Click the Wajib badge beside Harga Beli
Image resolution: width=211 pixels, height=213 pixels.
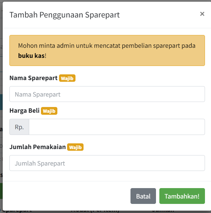pyautogui.click(x=49, y=111)
